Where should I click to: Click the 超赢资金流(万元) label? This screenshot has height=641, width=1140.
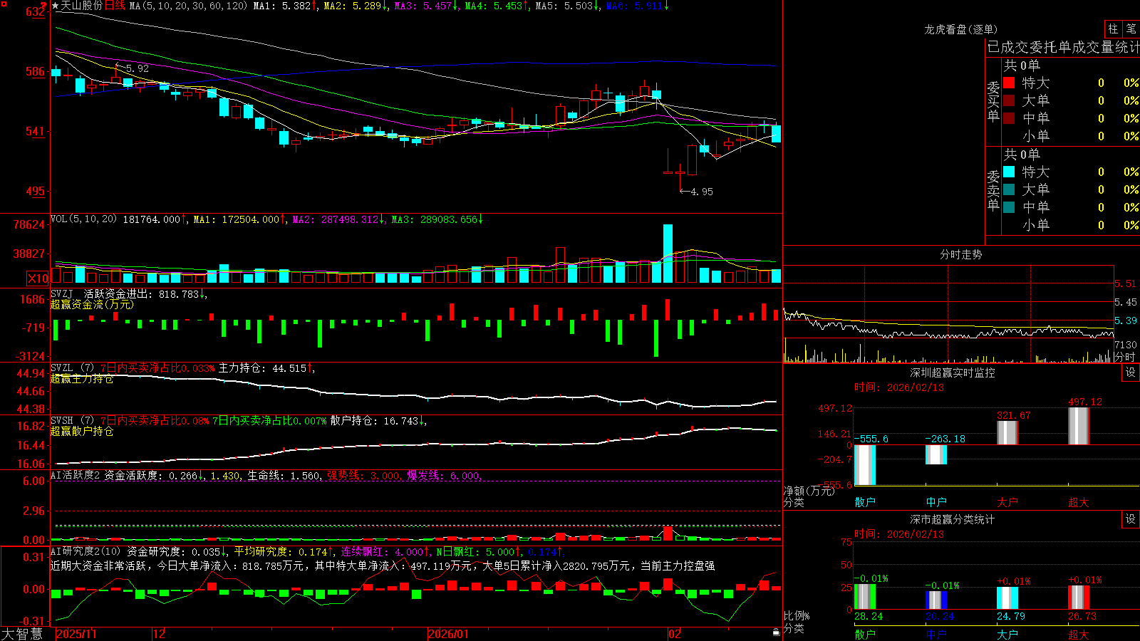(92, 305)
